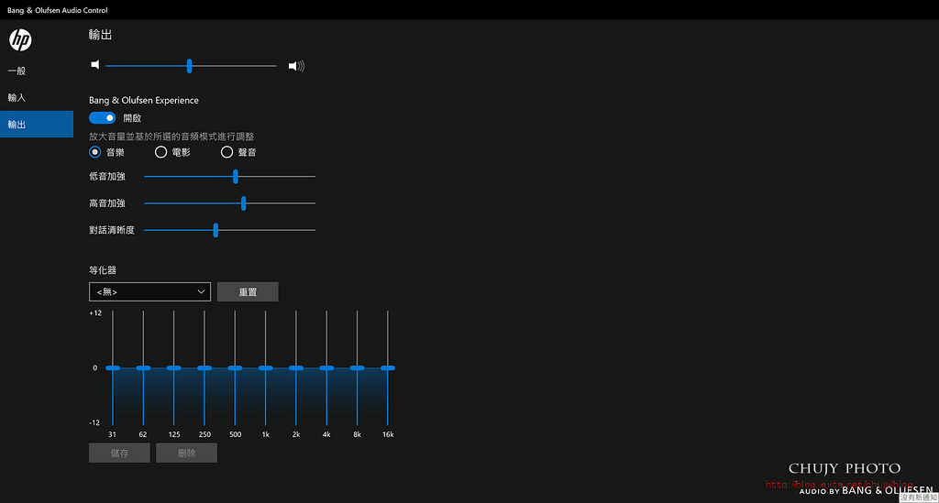Open the equalizer preset dropdown <無>

click(149, 292)
